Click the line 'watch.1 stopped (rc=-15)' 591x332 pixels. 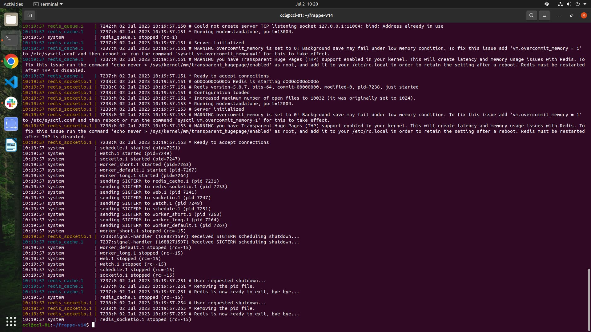(133, 264)
